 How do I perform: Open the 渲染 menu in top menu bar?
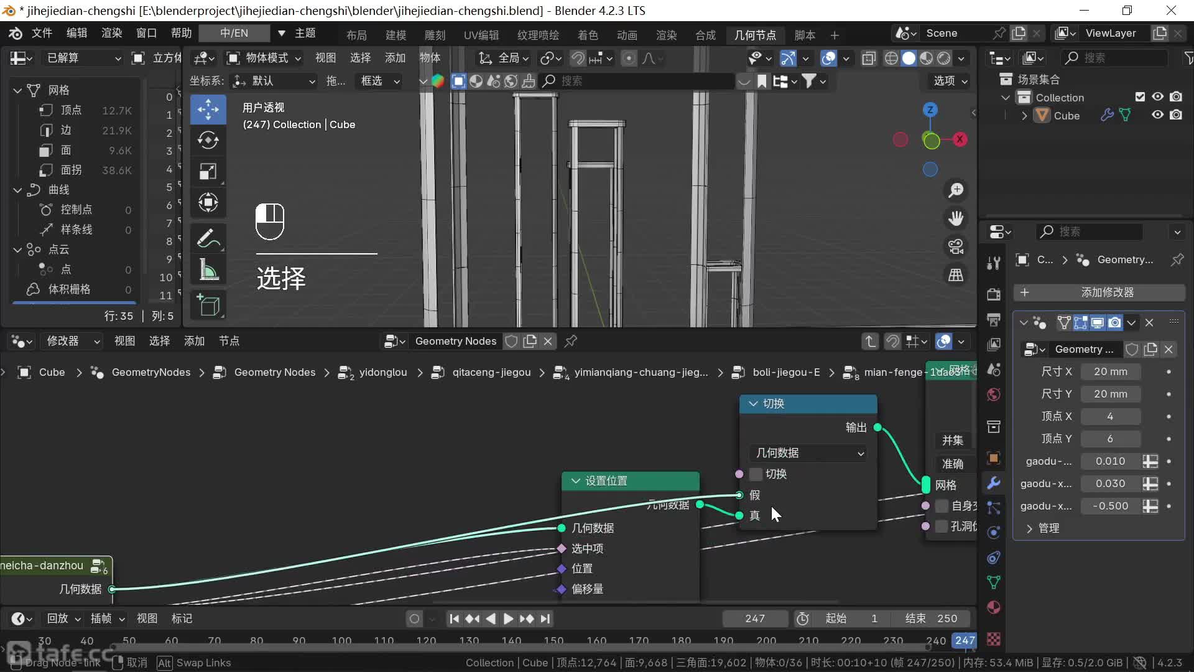tap(111, 33)
